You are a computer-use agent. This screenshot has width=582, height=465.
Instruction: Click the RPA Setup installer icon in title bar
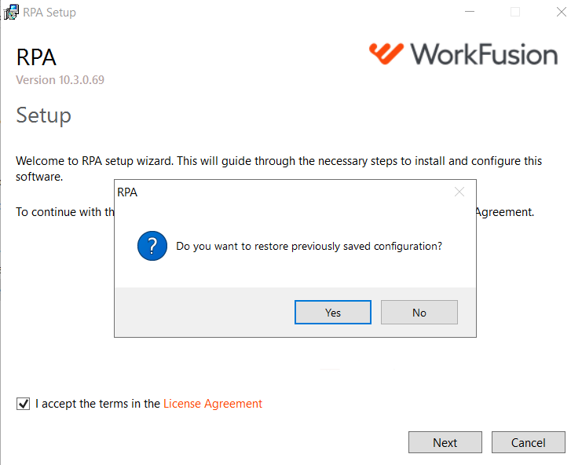pyautogui.click(x=11, y=13)
